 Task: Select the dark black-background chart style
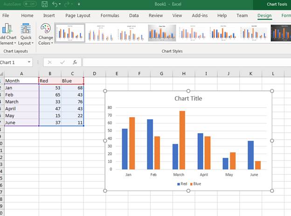[281, 33]
